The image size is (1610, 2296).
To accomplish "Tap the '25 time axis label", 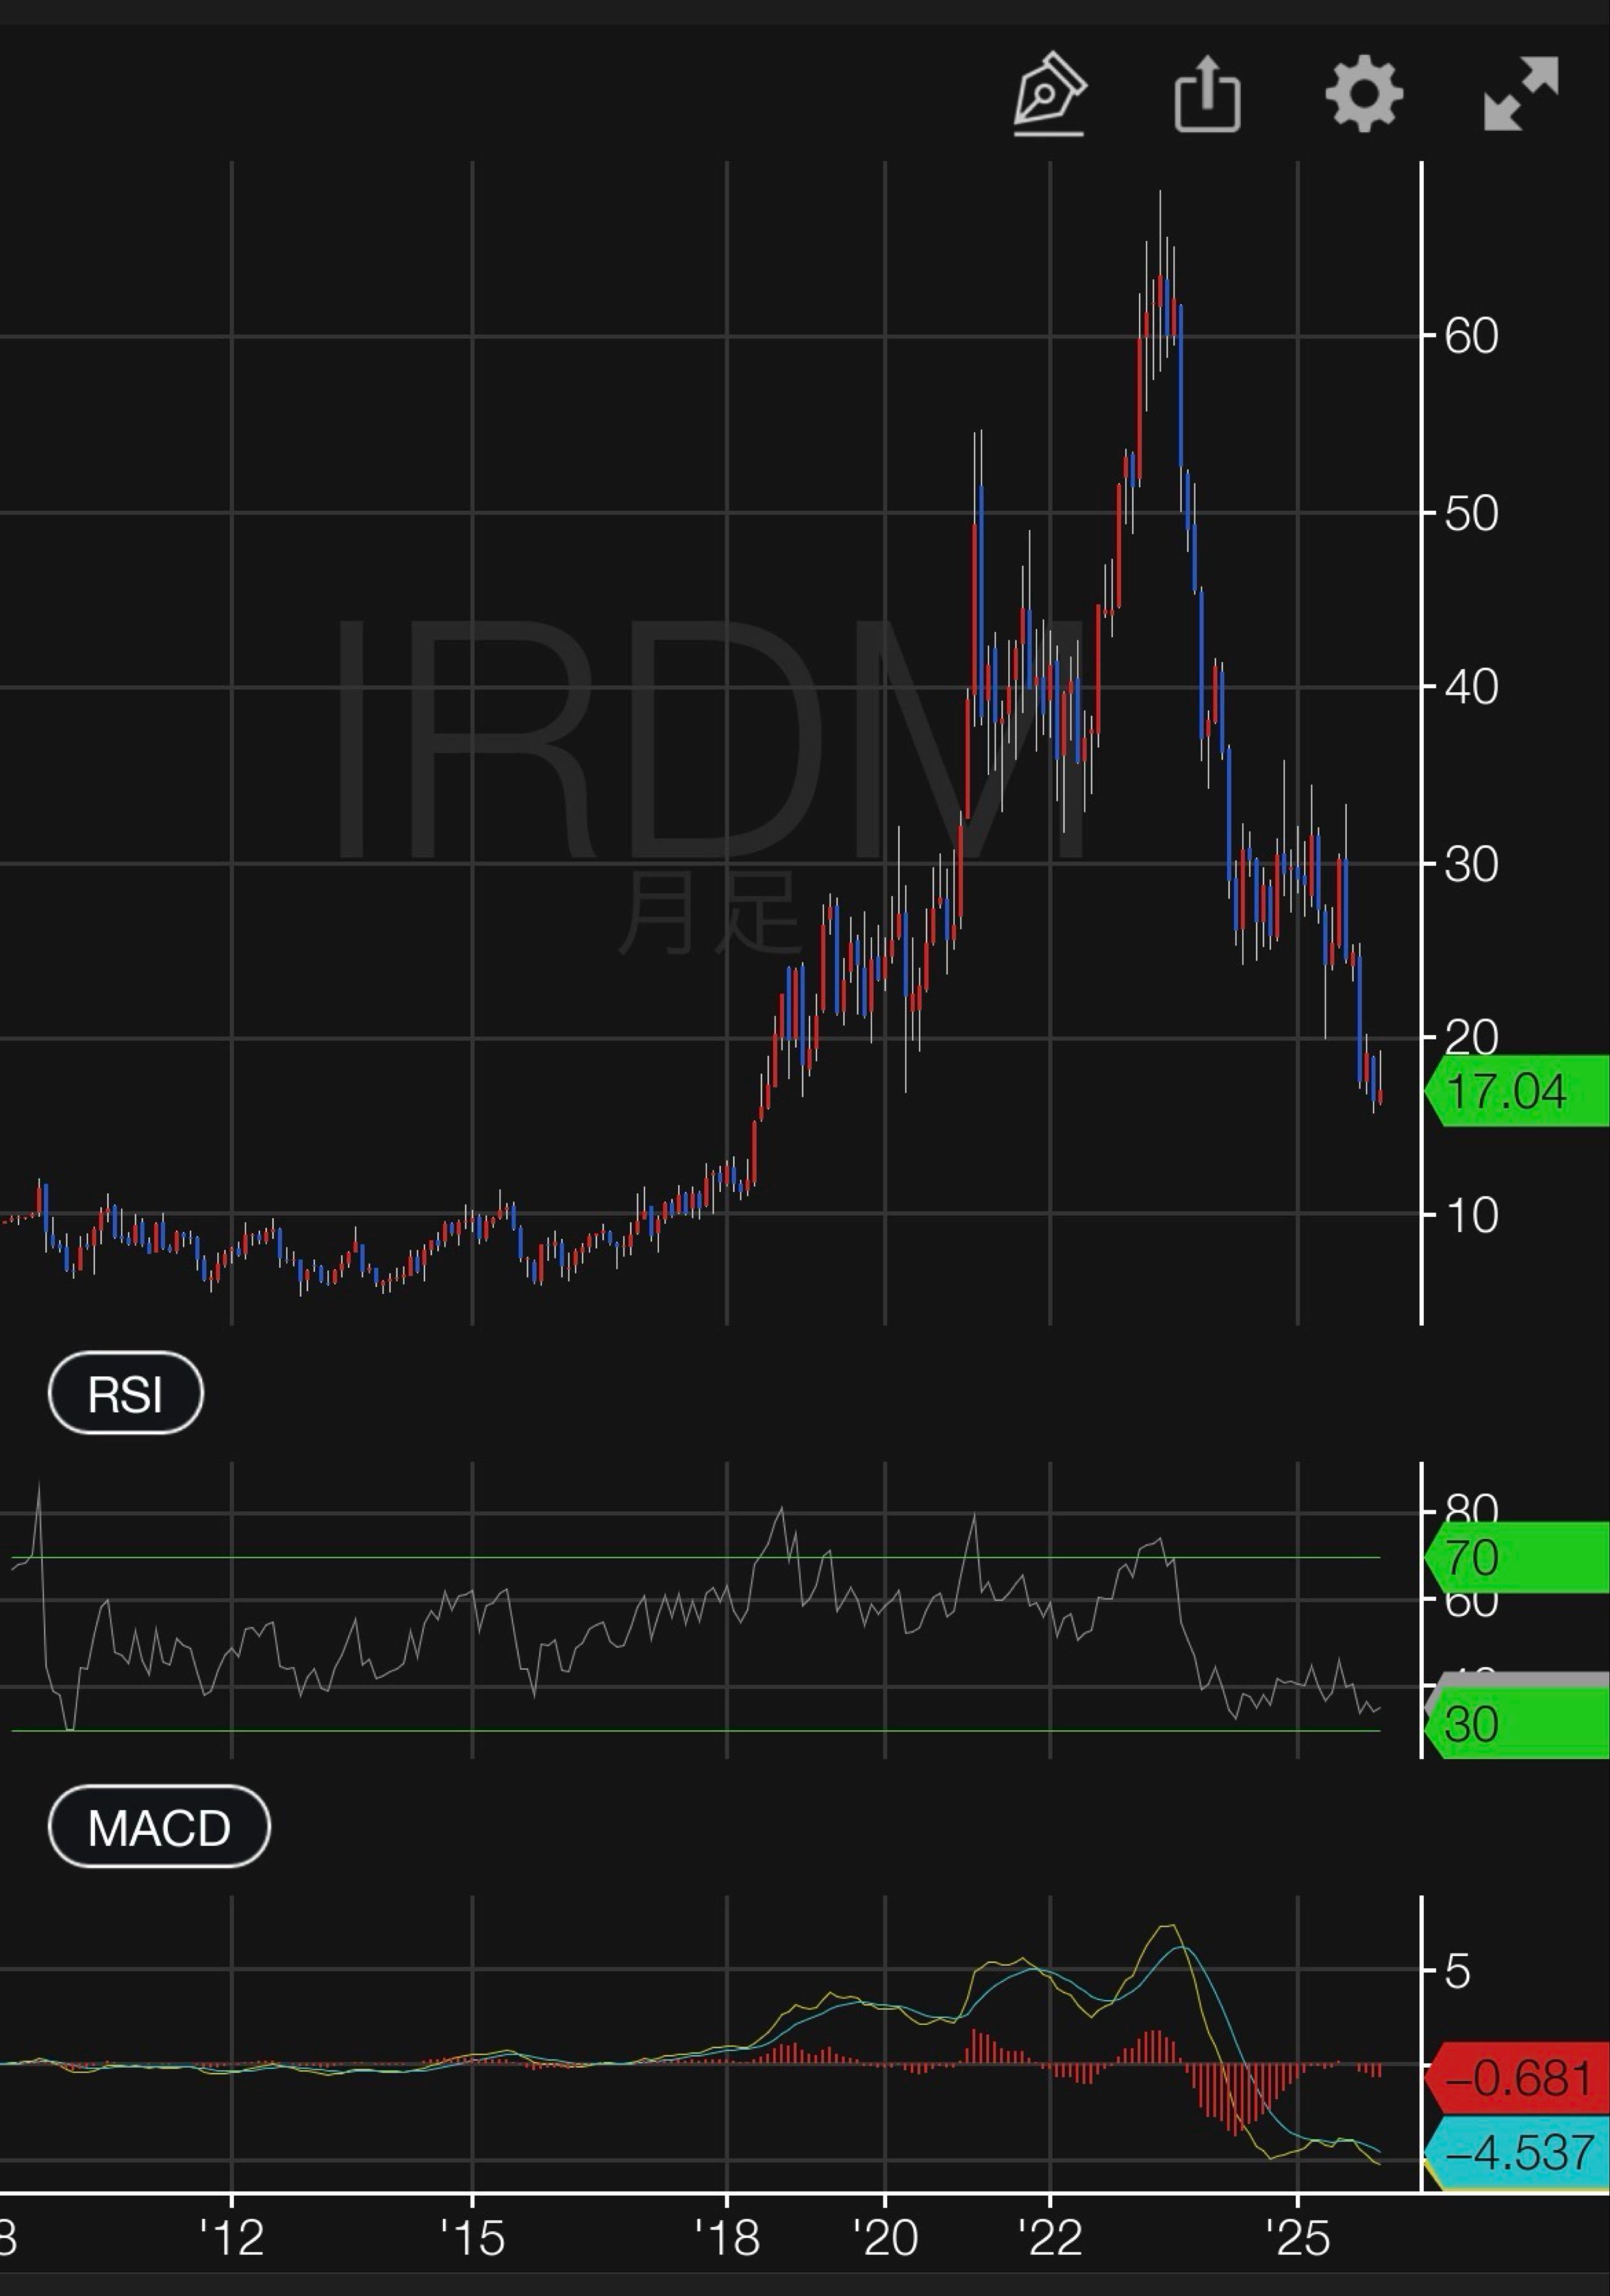I will pos(1297,2238).
